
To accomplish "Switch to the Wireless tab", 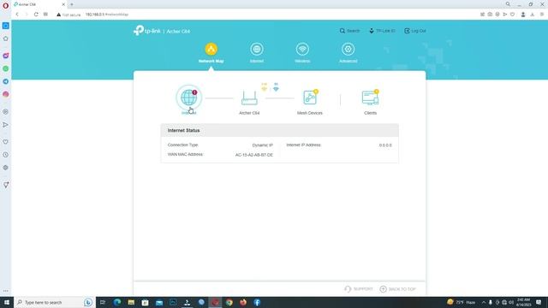I will tap(302, 53).
